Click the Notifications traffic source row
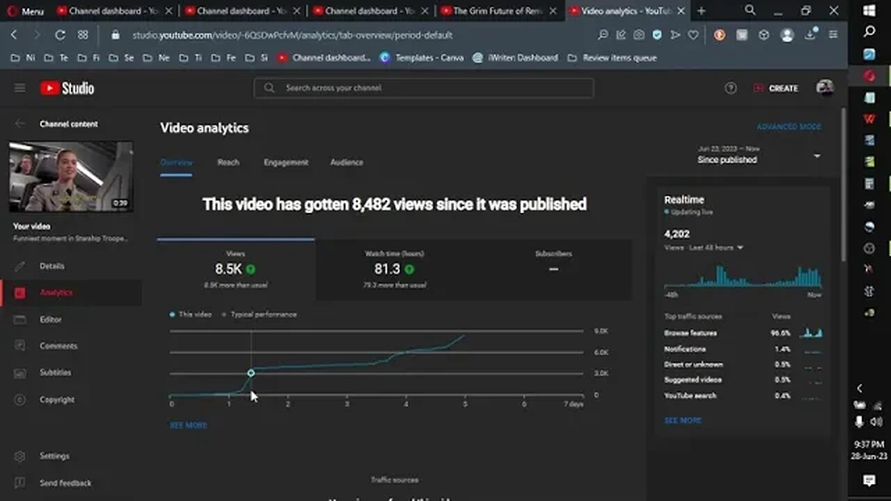Viewport: 891px width, 501px height. click(743, 349)
